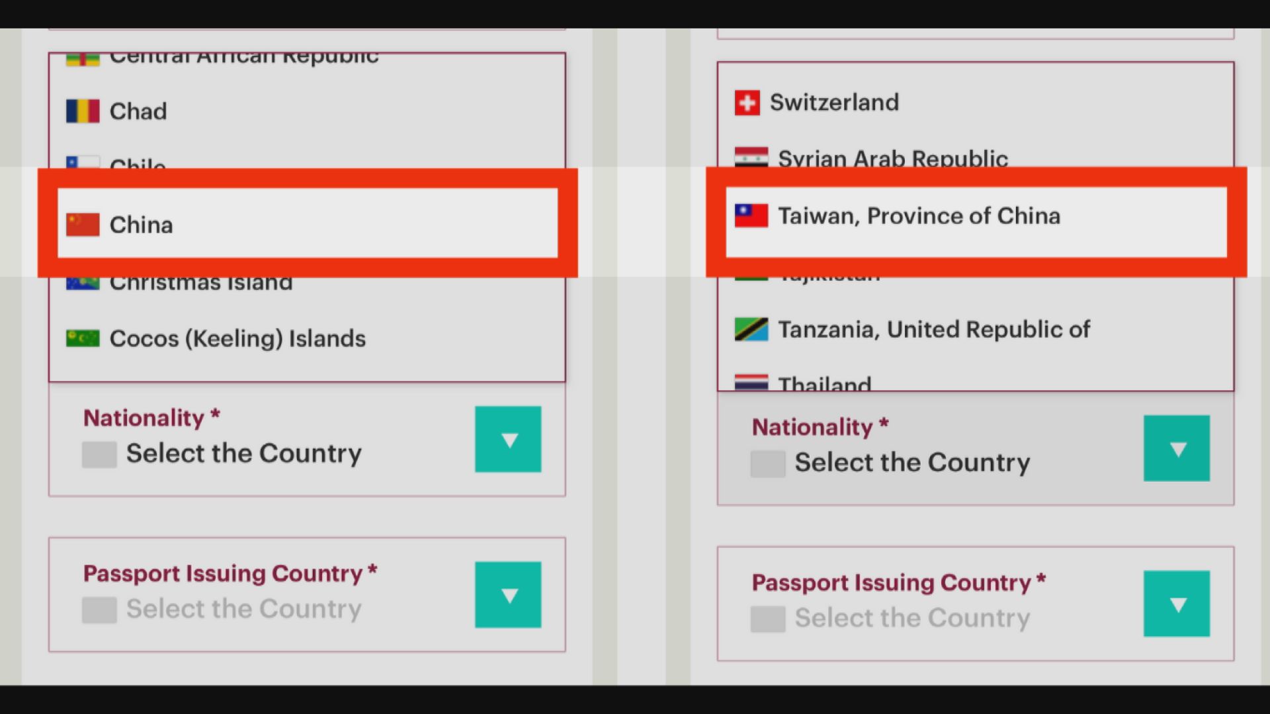The height and width of the screenshot is (714, 1270).
Task: Select China from the country list
Action: [x=141, y=225]
